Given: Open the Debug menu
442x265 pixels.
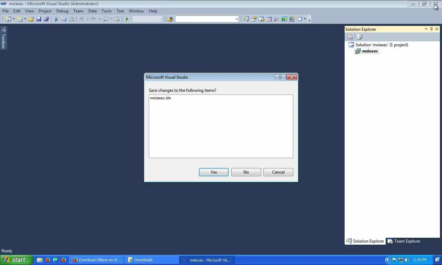Looking at the screenshot, I should click(x=62, y=11).
